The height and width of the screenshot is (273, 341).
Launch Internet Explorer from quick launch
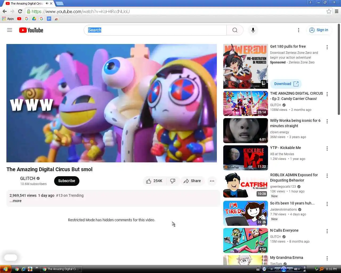(23, 269)
